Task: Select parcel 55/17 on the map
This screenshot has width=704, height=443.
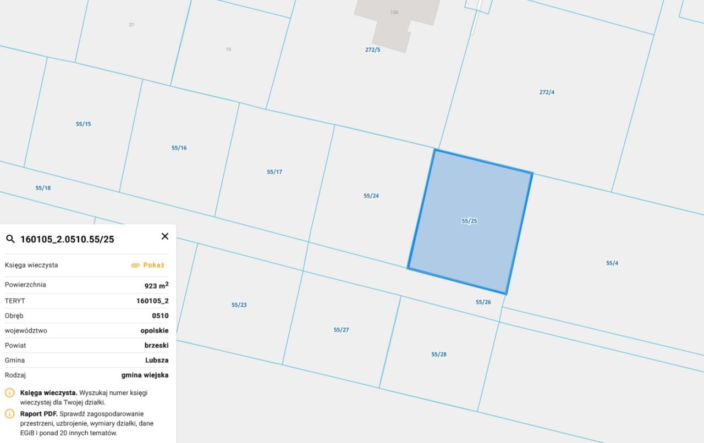Action: pyautogui.click(x=274, y=172)
